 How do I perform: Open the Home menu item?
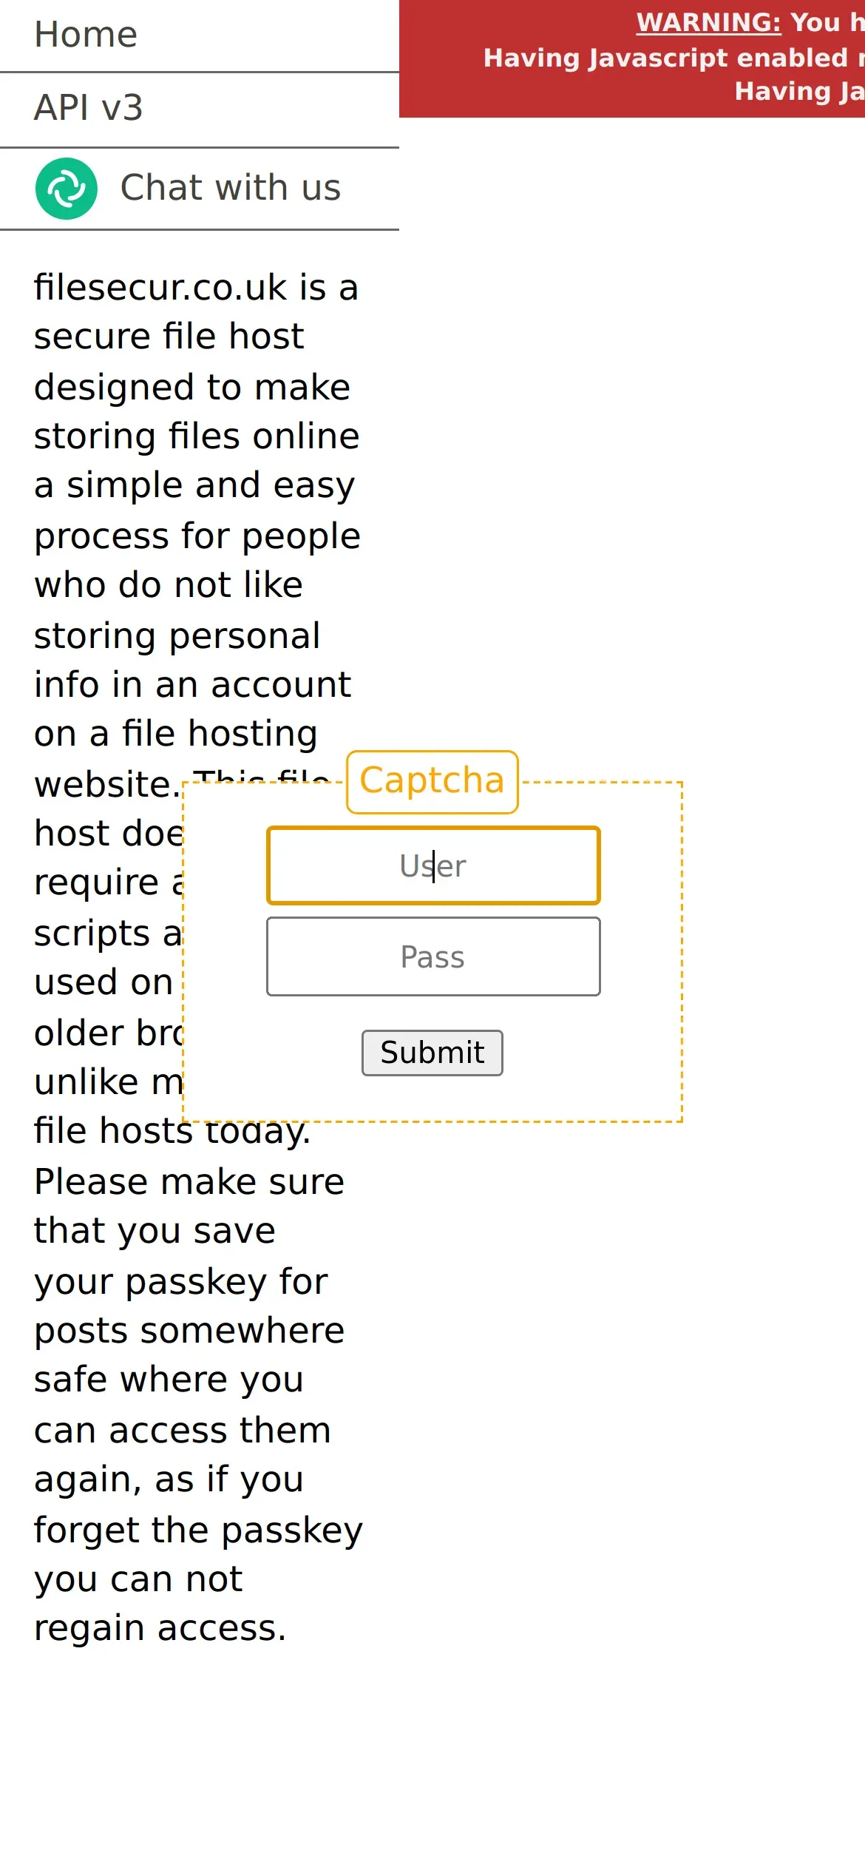point(86,35)
